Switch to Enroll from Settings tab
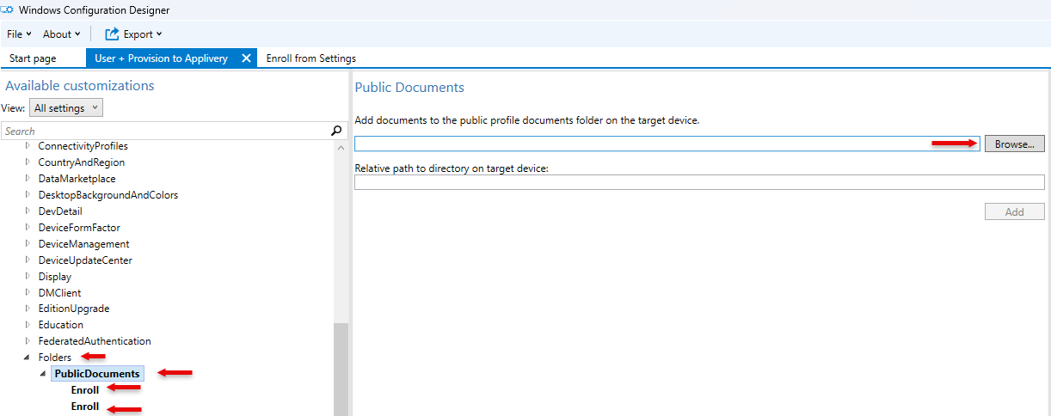This screenshot has height=416, width=1051. [311, 58]
